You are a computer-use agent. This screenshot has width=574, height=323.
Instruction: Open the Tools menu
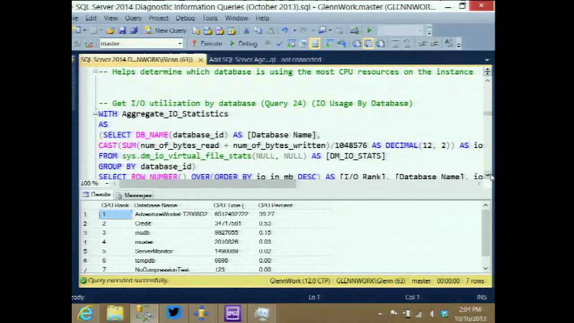point(210,18)
